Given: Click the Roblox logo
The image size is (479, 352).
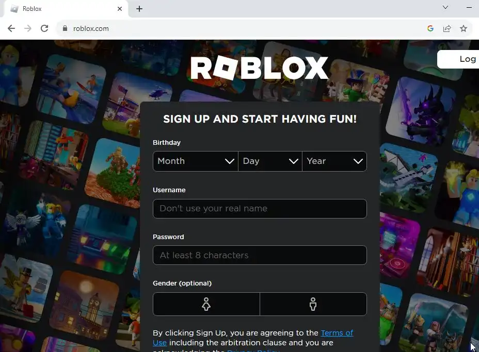Looking at the screenshot, I should 259,69.
